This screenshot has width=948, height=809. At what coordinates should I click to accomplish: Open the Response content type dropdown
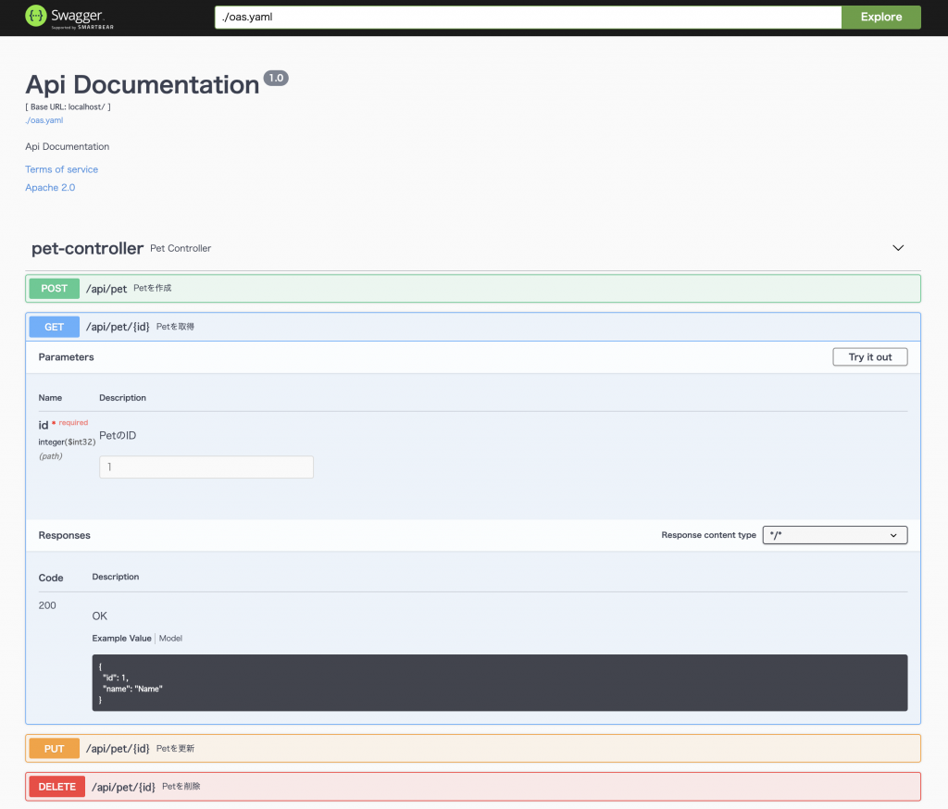click(834, 535)
